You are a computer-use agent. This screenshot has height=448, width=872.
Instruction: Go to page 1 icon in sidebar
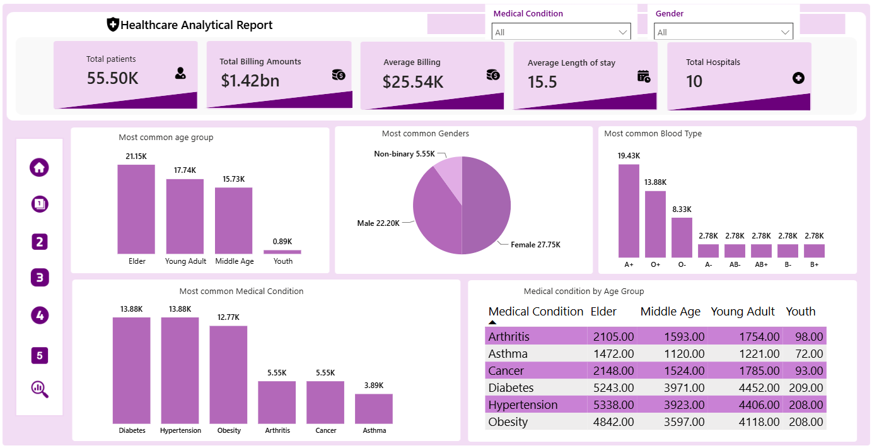click(39, 204)
